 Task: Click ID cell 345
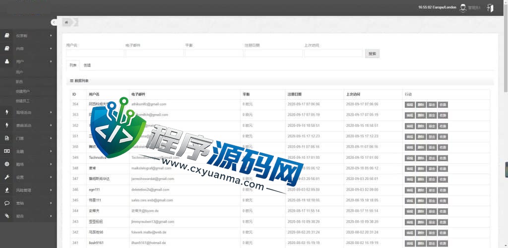point(75,200)
